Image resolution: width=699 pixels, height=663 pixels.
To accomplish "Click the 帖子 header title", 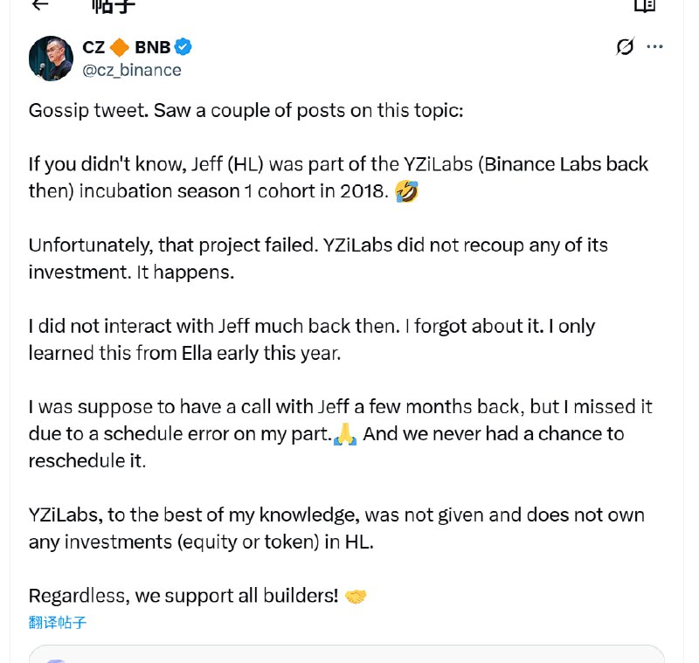I will (114, 7).
